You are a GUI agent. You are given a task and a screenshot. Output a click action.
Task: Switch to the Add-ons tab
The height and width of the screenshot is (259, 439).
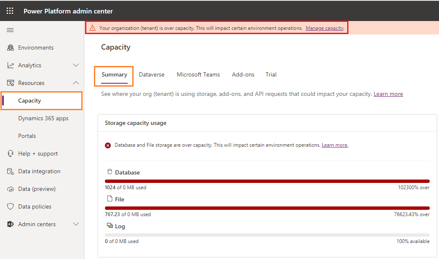point(243,74)
